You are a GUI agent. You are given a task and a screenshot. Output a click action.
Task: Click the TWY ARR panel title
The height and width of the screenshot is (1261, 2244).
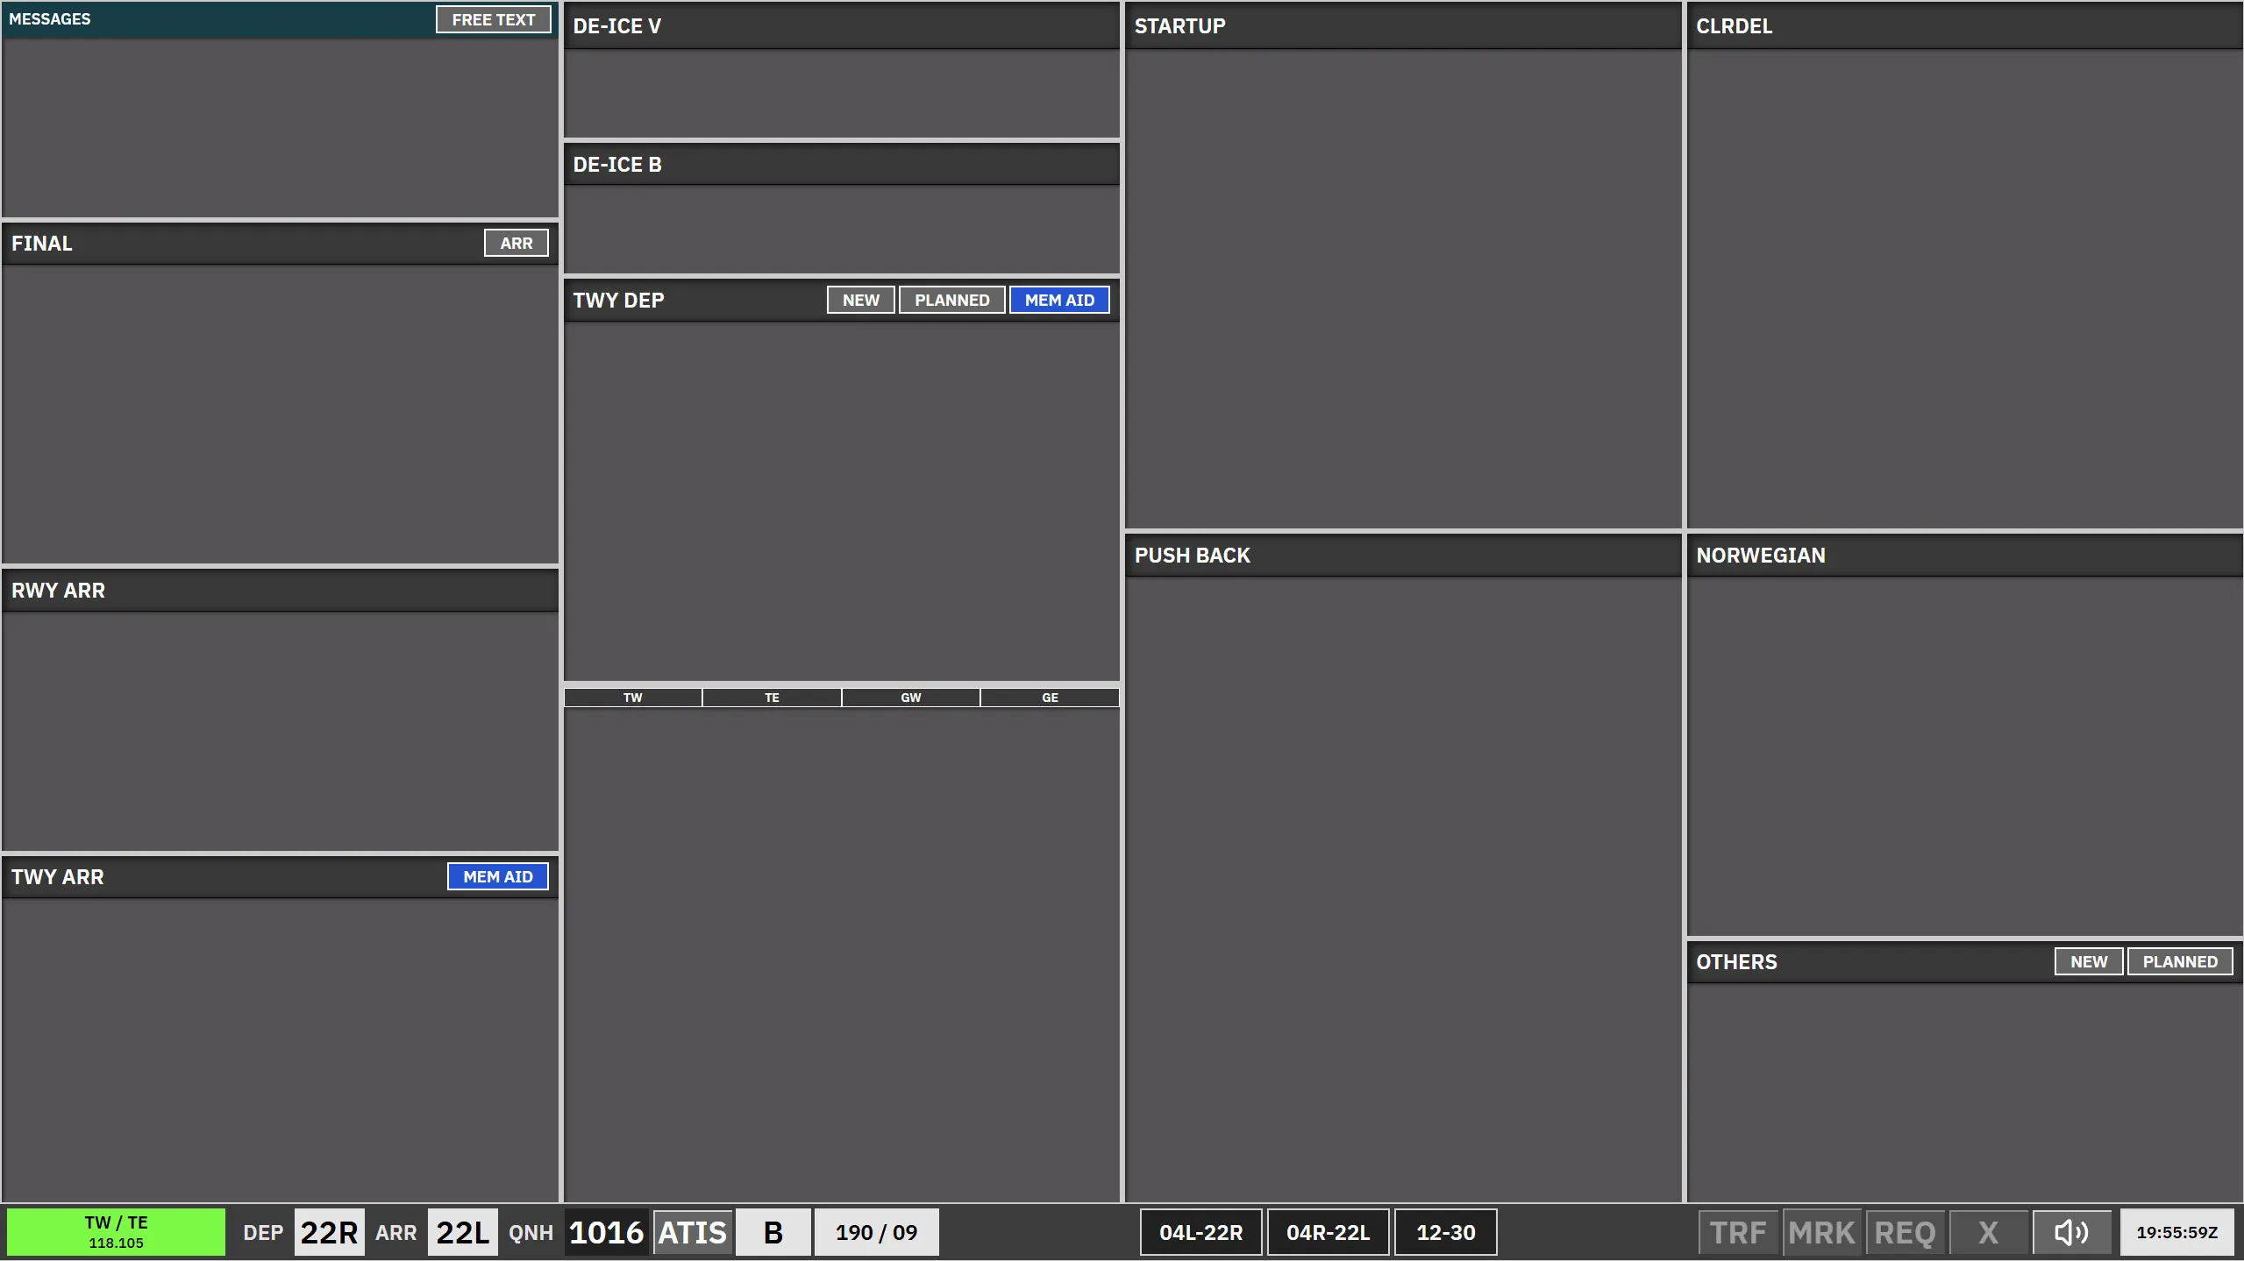point(57,876)
